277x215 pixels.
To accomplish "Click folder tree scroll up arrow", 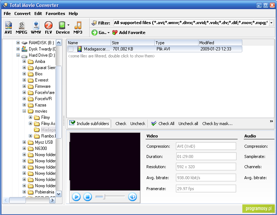I will tap(59, 43).
